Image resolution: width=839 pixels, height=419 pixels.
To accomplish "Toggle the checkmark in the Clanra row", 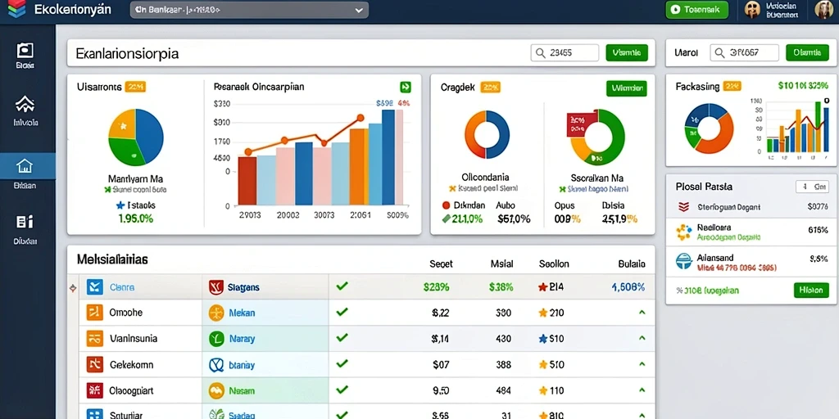I will 342,286.
